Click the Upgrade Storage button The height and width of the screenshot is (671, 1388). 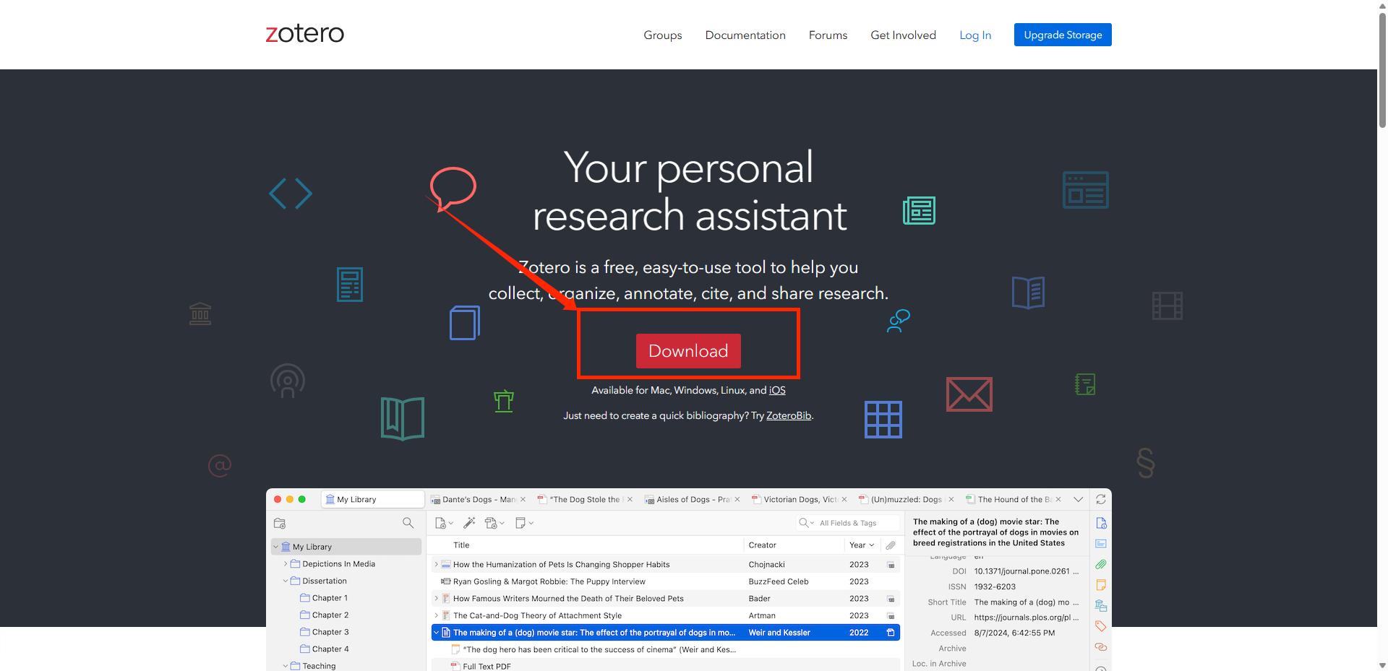[x=1063, y=35]
